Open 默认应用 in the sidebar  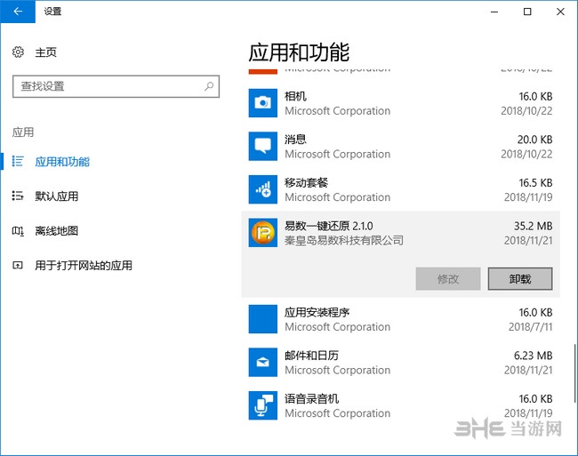[x=56, y=196]
